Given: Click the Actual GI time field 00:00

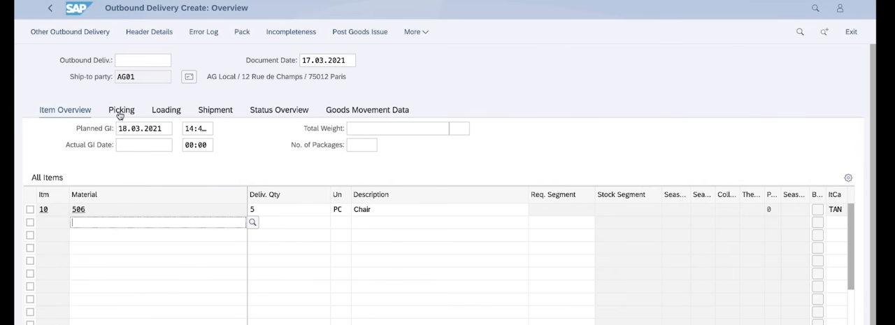Looking at the screenshot, I should [x=197, y=145].
